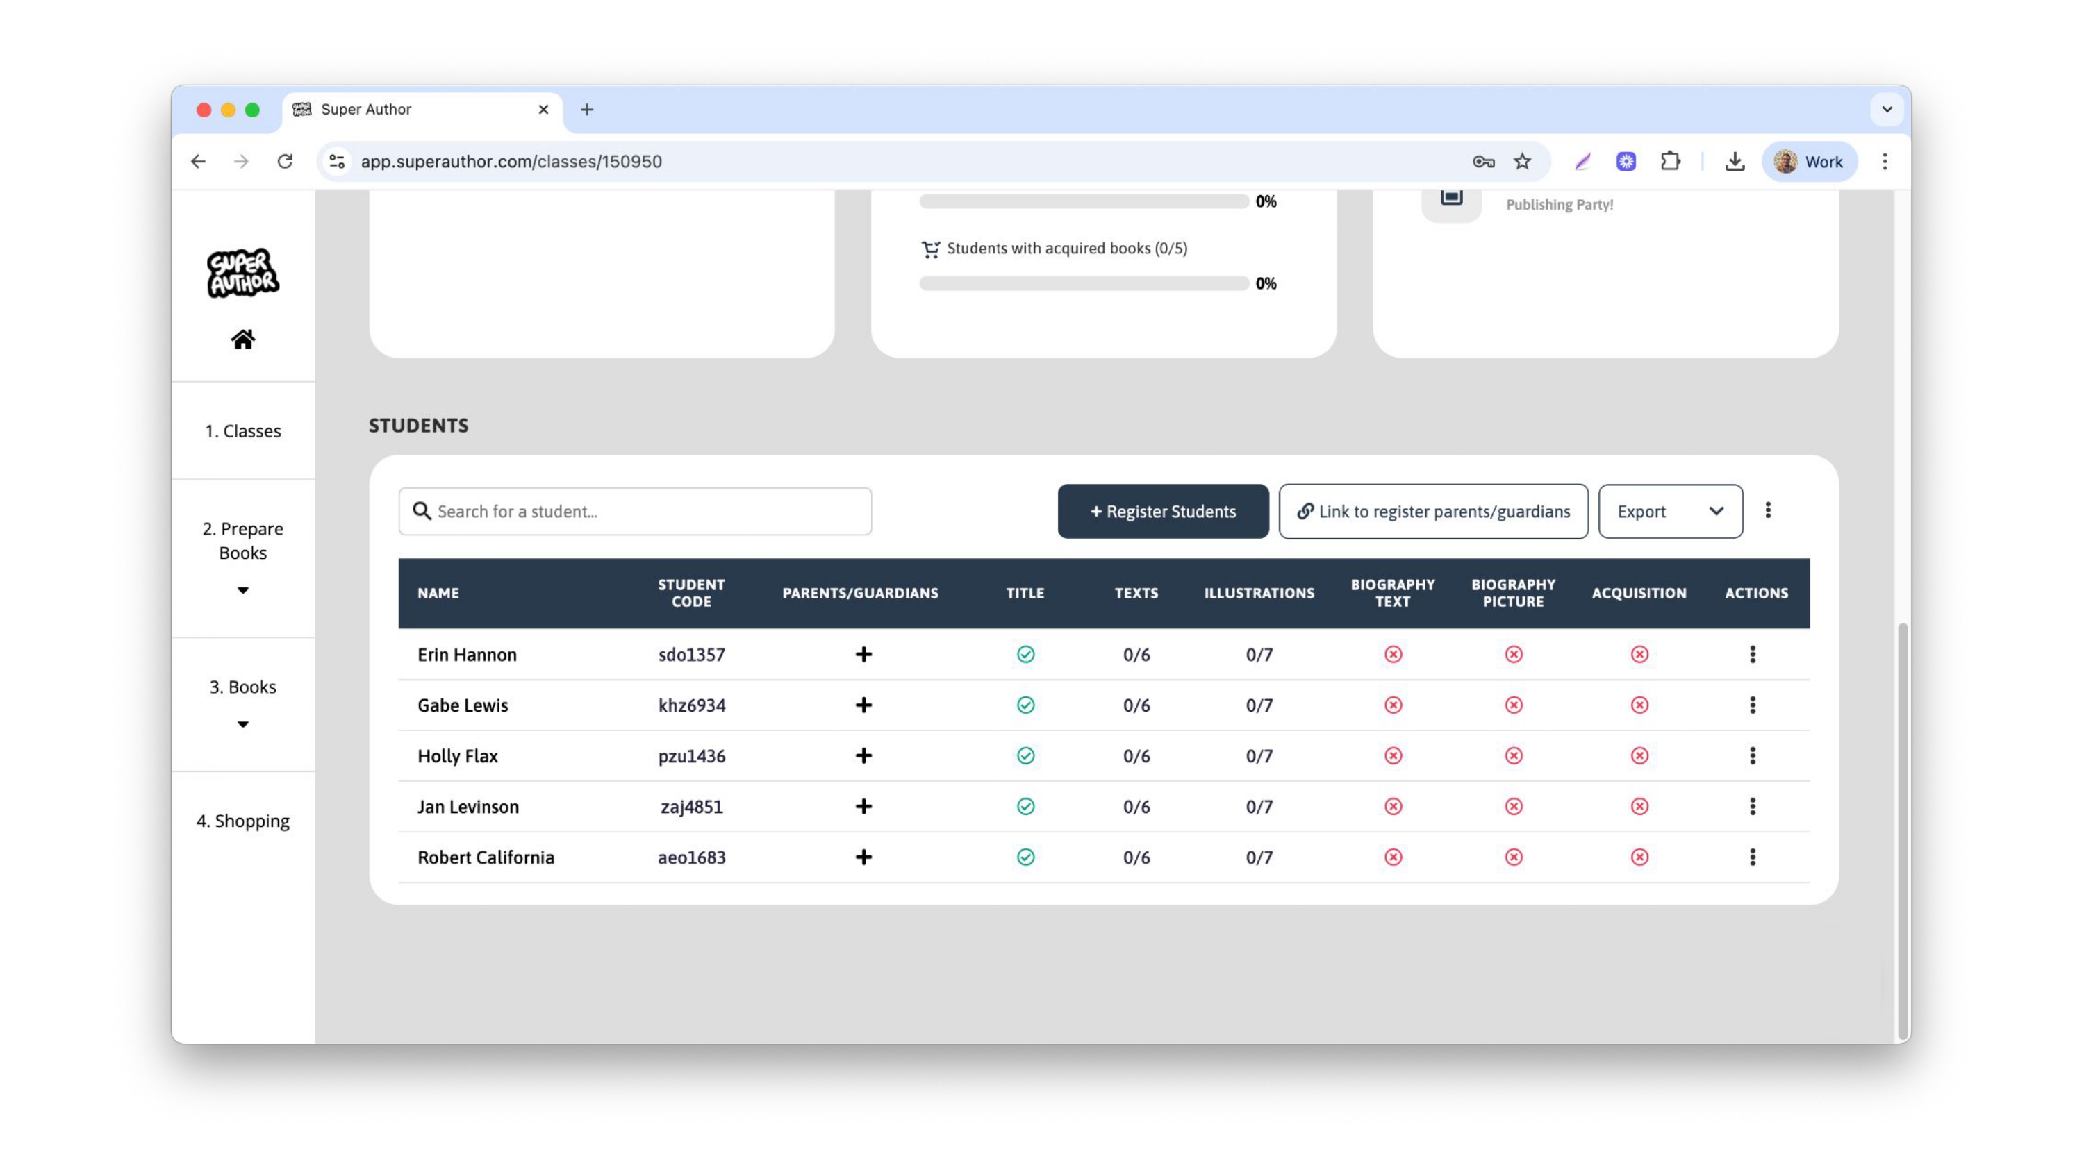The height and width of the screenshot is (1172, 2084).
Task: Click student code zaj4851
Action: (x=692, y=806)
